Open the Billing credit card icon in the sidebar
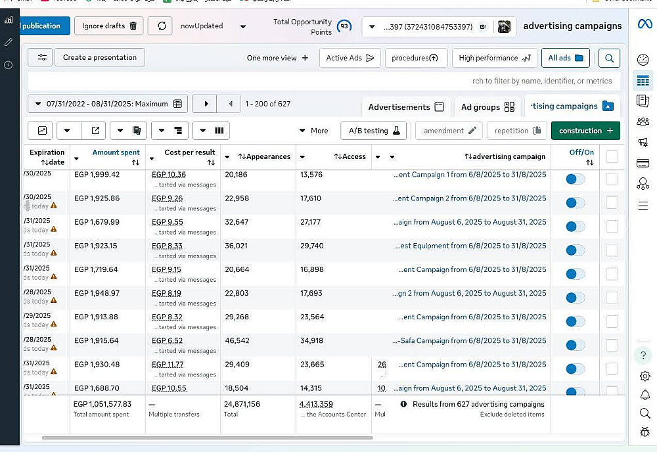Viewport: 657px width, 452px height. click(x=643, y=163)
